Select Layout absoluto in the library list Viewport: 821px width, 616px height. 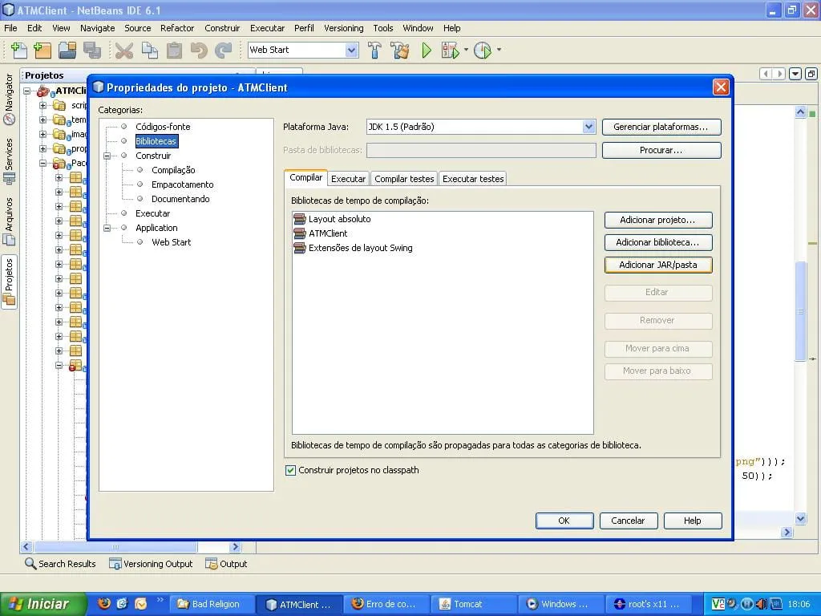[x=339, y=219]
